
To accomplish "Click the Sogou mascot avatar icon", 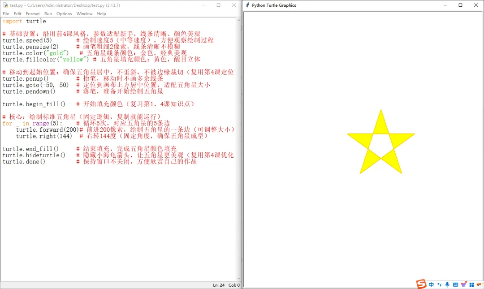I will click(480, 285).
